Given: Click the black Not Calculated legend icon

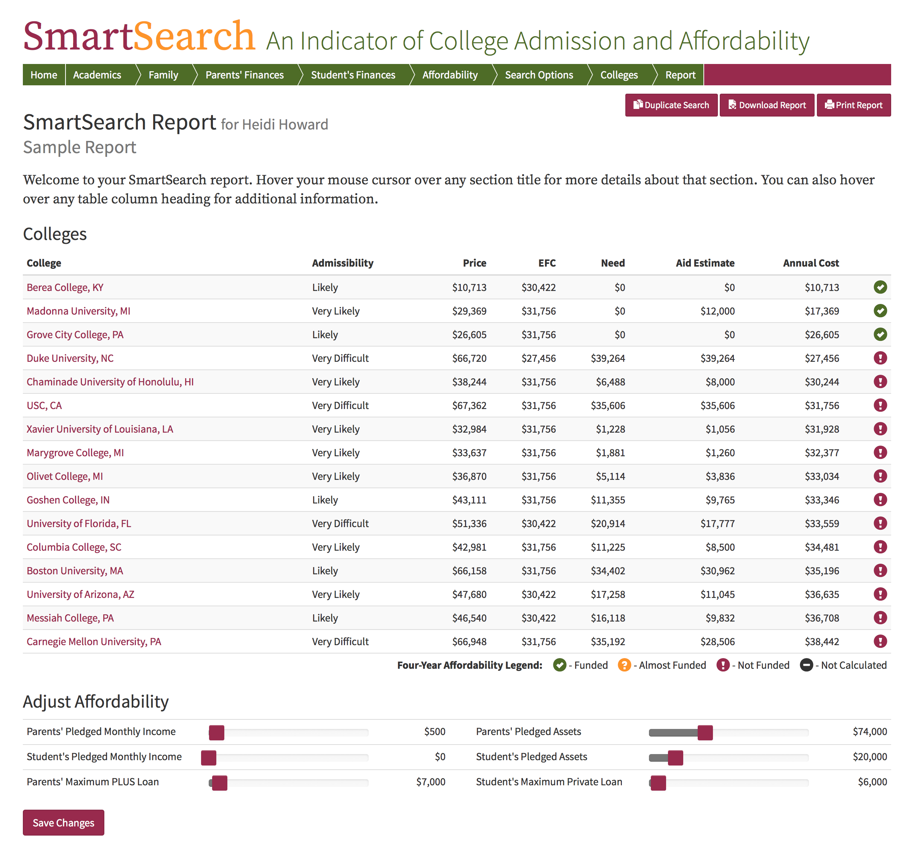Looking at the screenshot, I should 806,665.
